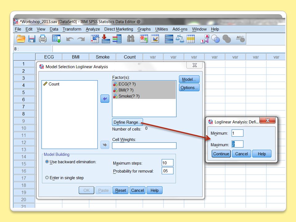Select ECG(? ?) in Factor(s) list
296x222 pixels.
[x=144, y=84]
